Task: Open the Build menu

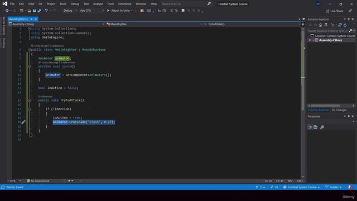Action: tap(63, 4)
